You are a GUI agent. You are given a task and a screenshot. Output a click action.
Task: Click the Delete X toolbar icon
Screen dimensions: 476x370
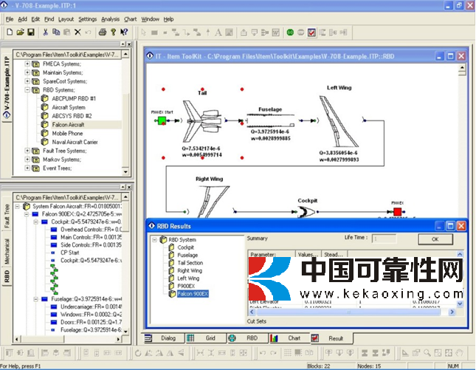pos(77,32)
